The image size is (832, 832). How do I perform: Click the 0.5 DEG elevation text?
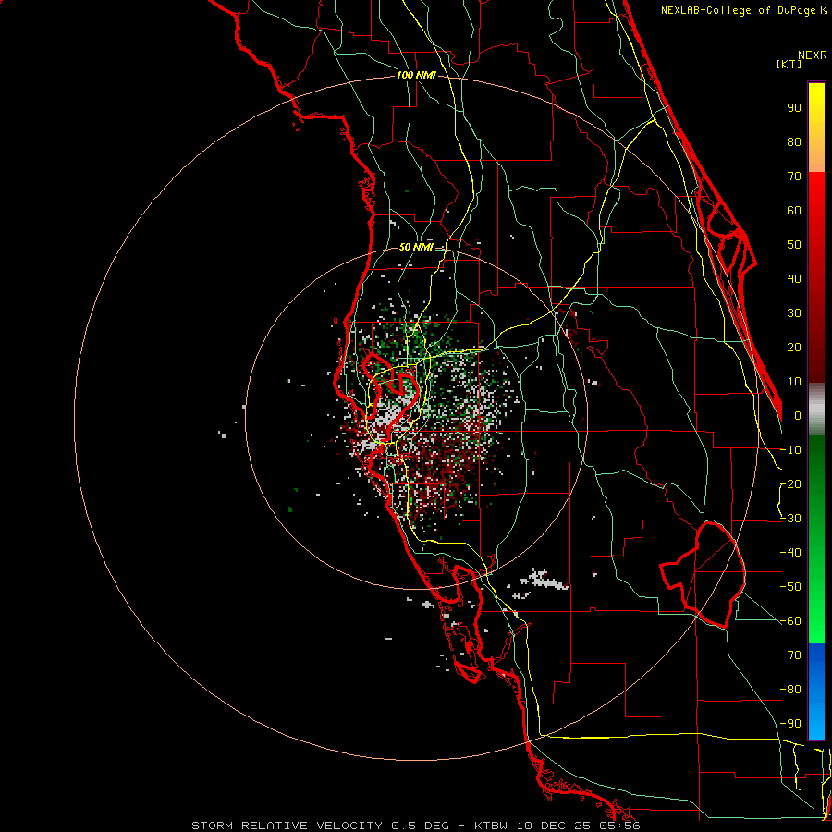(420, 826)
